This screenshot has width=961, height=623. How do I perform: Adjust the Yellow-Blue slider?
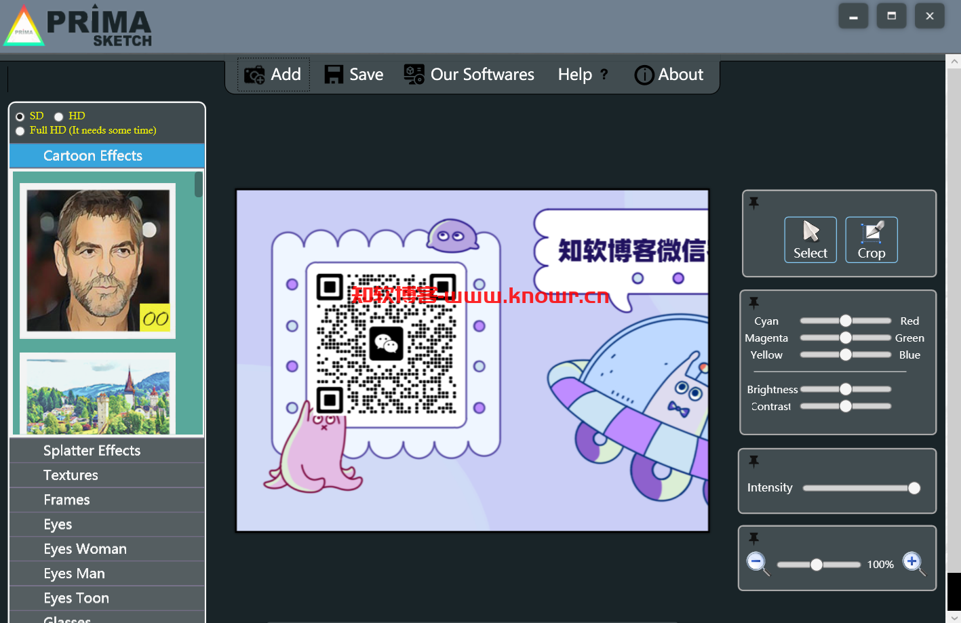[x=846, y=355]
